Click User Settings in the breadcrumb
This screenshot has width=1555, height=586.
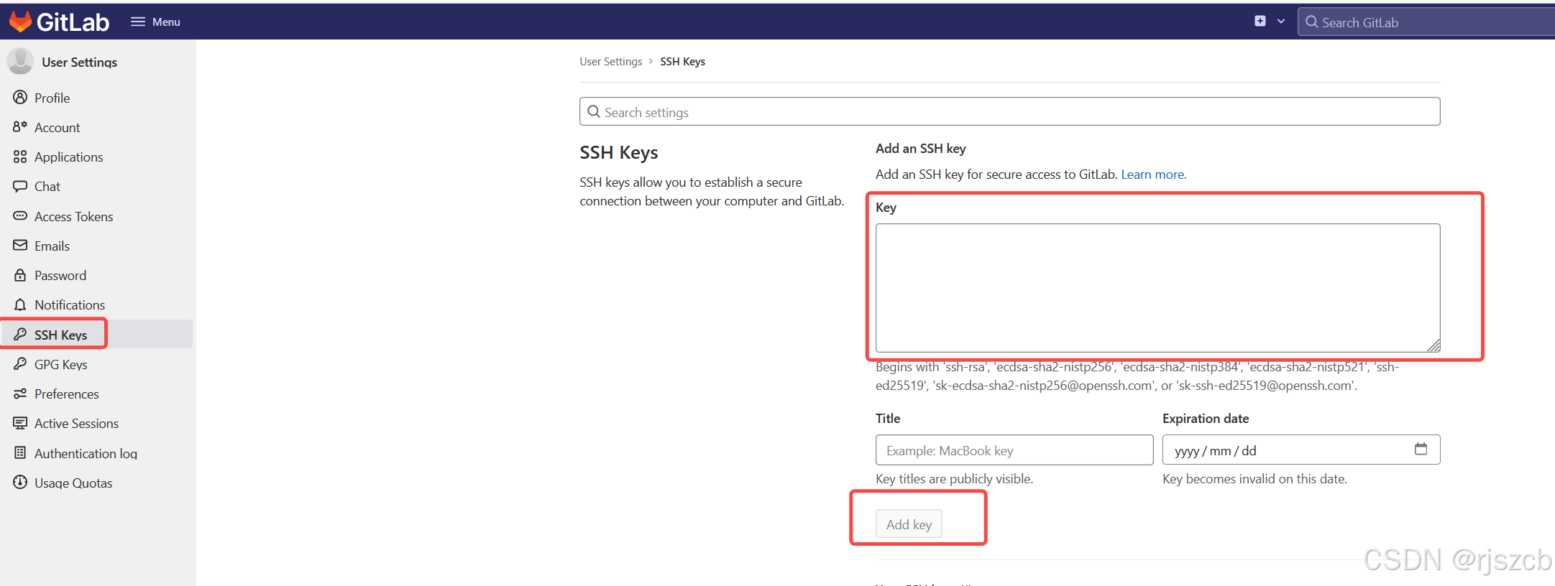[610, 62]
